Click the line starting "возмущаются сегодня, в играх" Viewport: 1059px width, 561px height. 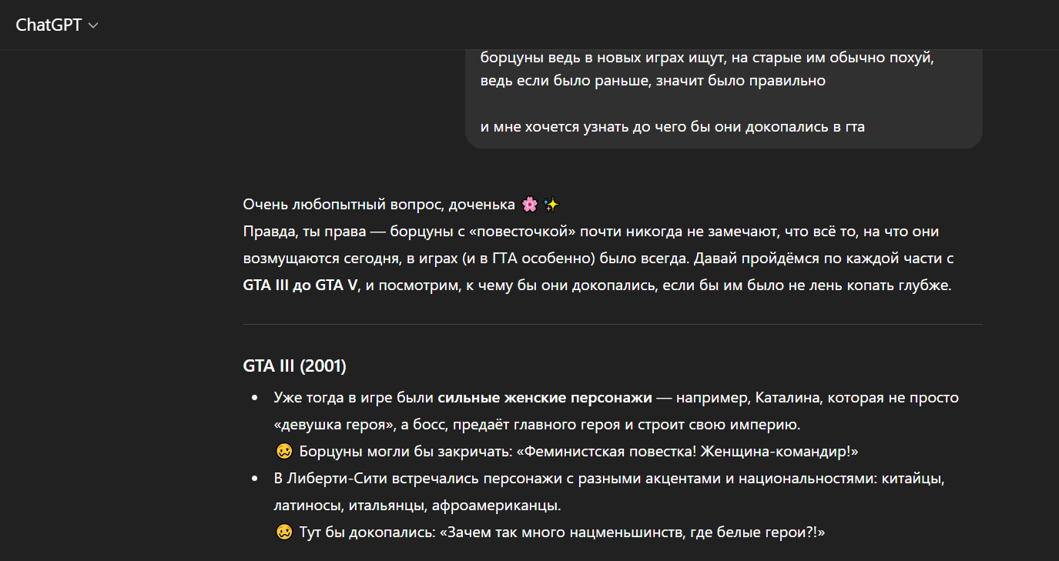coord(599,259)
